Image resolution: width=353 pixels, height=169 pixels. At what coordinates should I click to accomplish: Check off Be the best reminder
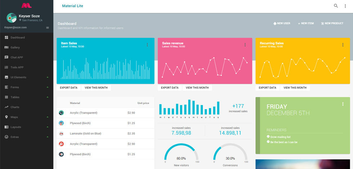tap(268, 142)
